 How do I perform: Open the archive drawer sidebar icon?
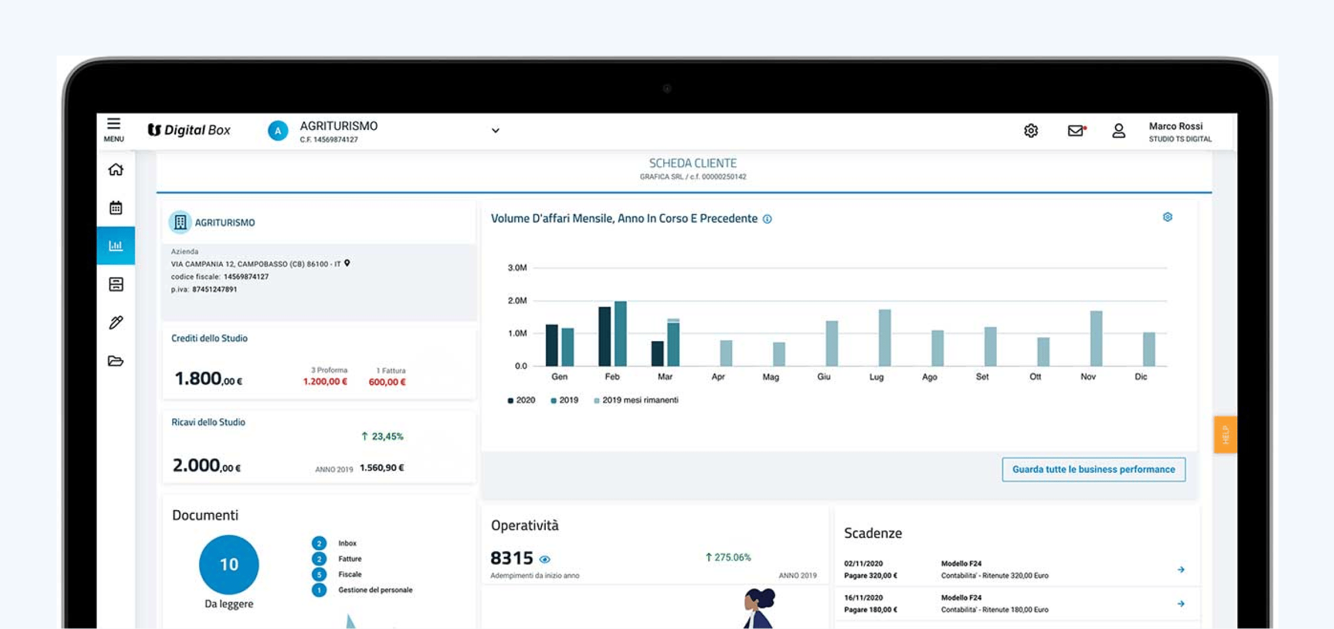(x=116, y=284)
